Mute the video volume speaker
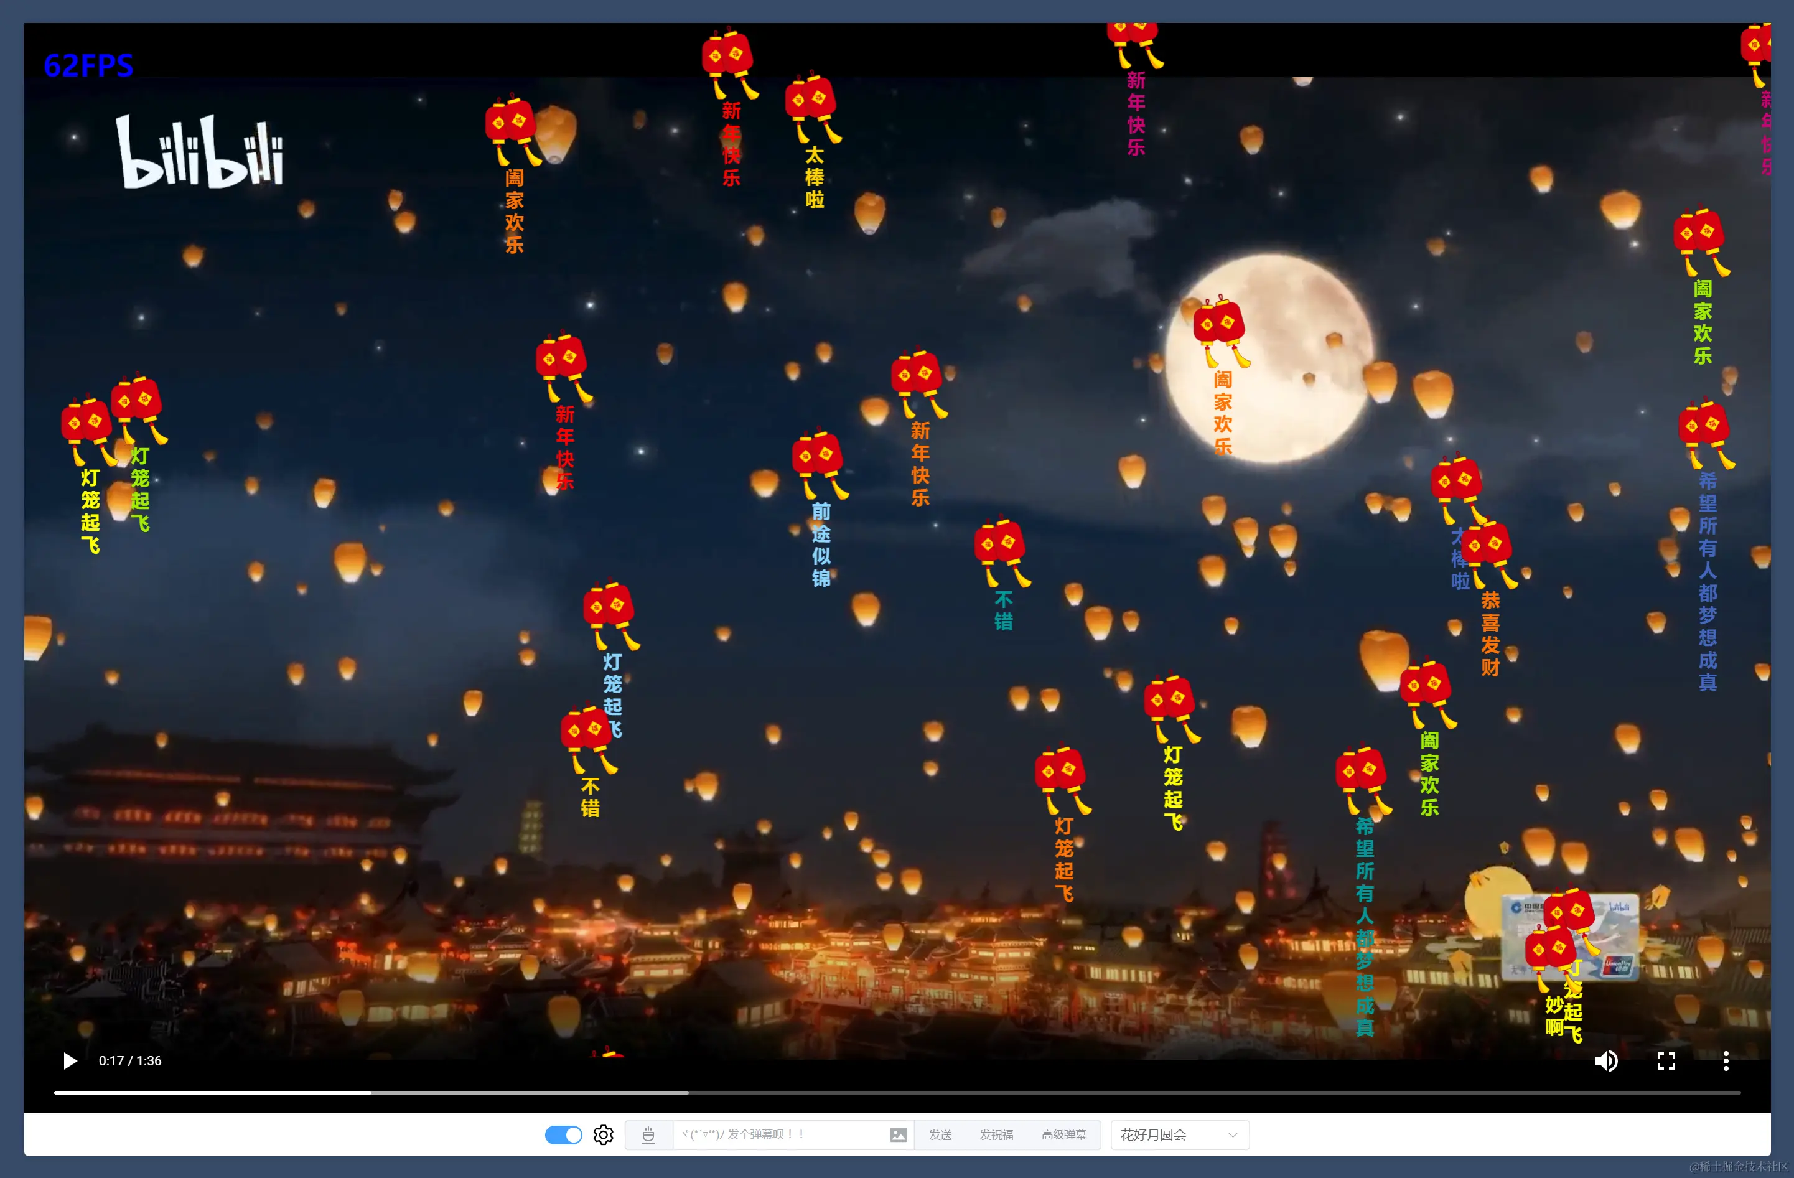The image size is (1794, 1178). 1605,1060
